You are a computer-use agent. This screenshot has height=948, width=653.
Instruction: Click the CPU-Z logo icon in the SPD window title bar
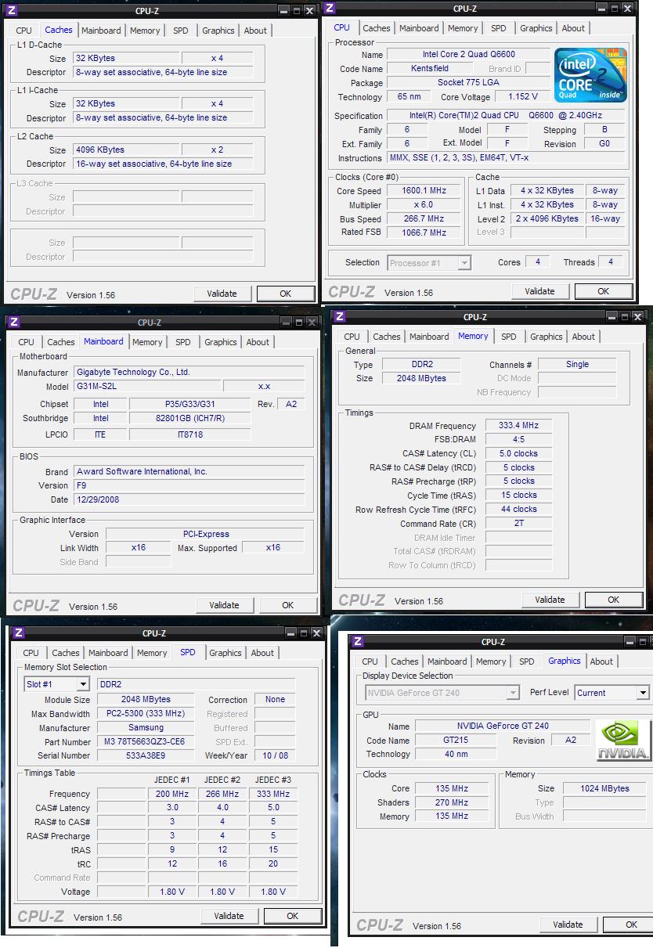coord(19,633)
